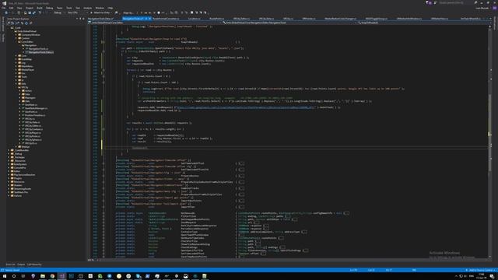
Task: Click the Quick Launch search box
Action: [x=453, y=3]
